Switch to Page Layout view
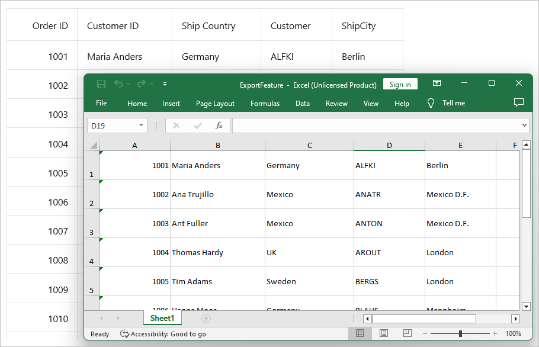This screenshot has width=539, height=347. coord(383,333)
